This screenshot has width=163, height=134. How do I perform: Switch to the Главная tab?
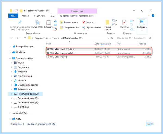click(x=25, y=16)
